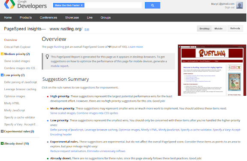Screen dimensions: 247x161
Task: Open Critical Path Explorer in sidebar
Action: pos(17,47)
